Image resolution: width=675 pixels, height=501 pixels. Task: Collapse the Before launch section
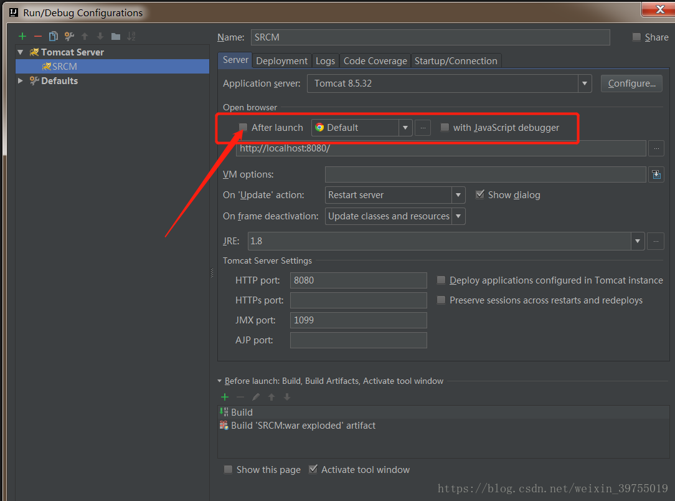pos(220,381)
